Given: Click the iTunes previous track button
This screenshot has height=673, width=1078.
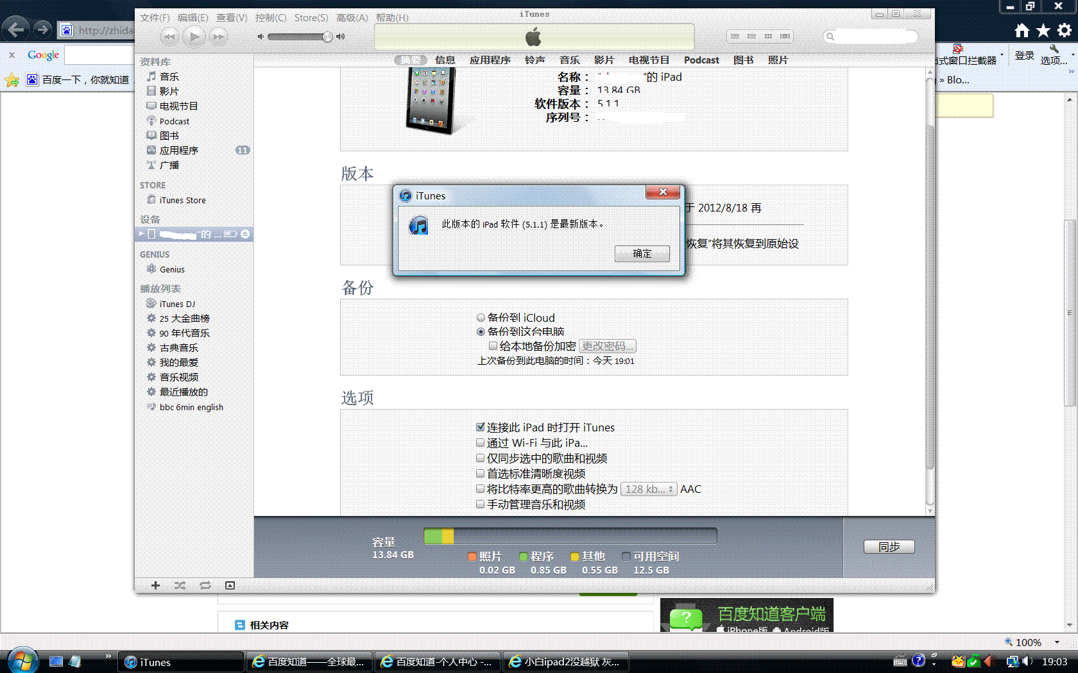Looking at the screenshot, I should point(169,37).
